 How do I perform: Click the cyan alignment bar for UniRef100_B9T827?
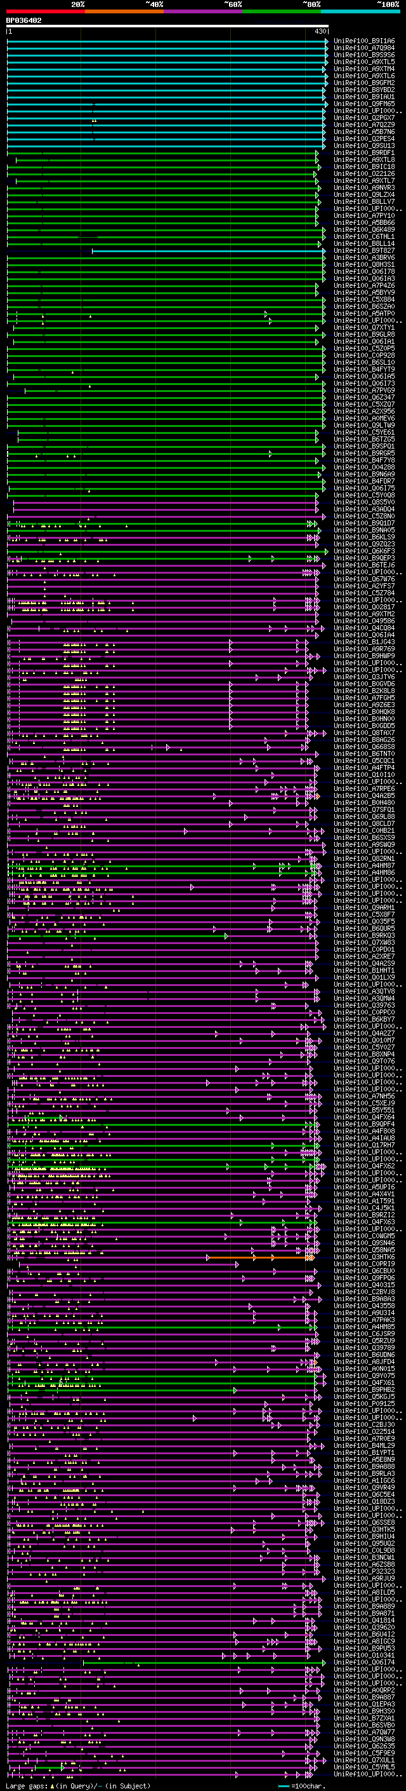coord(208,251)
